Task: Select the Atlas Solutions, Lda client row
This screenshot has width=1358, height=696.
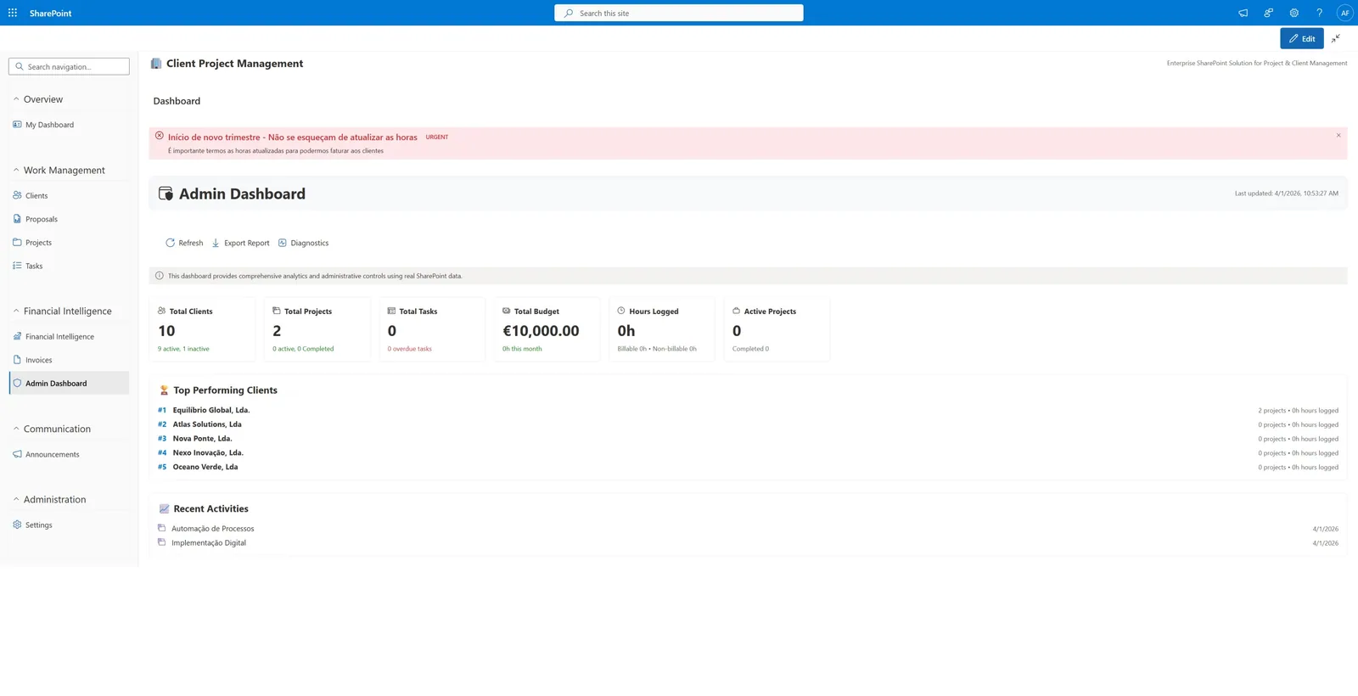Action: (x=748, y=424)
